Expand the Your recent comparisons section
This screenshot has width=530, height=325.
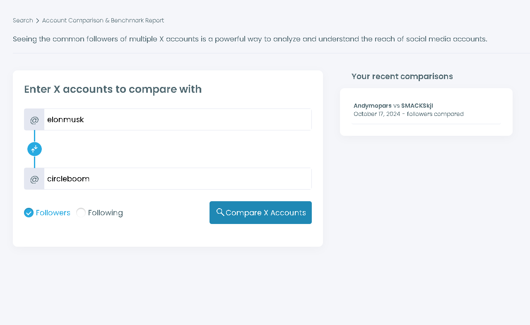point(402,76)
